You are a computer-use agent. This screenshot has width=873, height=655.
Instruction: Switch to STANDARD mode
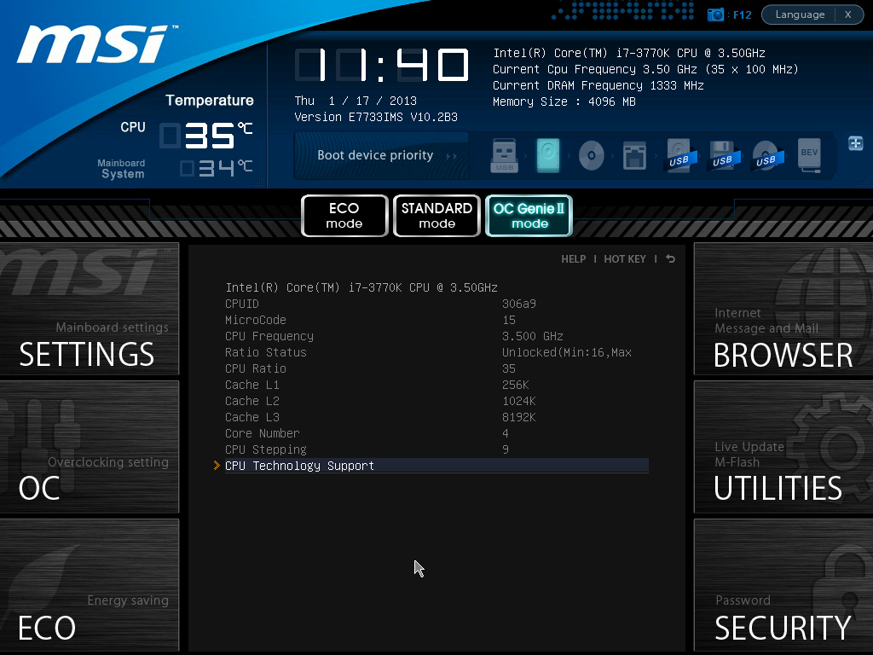[437, 216]
